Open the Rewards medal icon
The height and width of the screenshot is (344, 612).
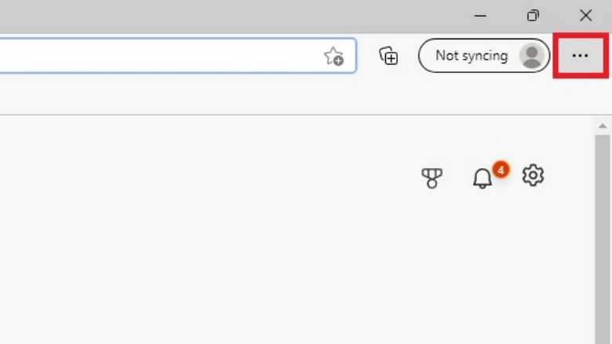(x=432, y=177)
